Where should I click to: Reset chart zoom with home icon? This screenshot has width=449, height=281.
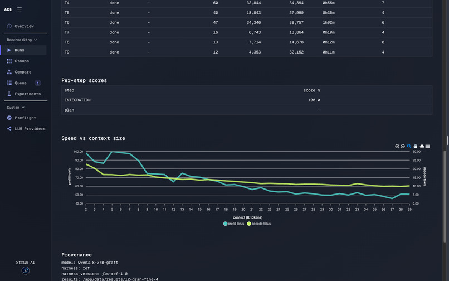[422, 146]
